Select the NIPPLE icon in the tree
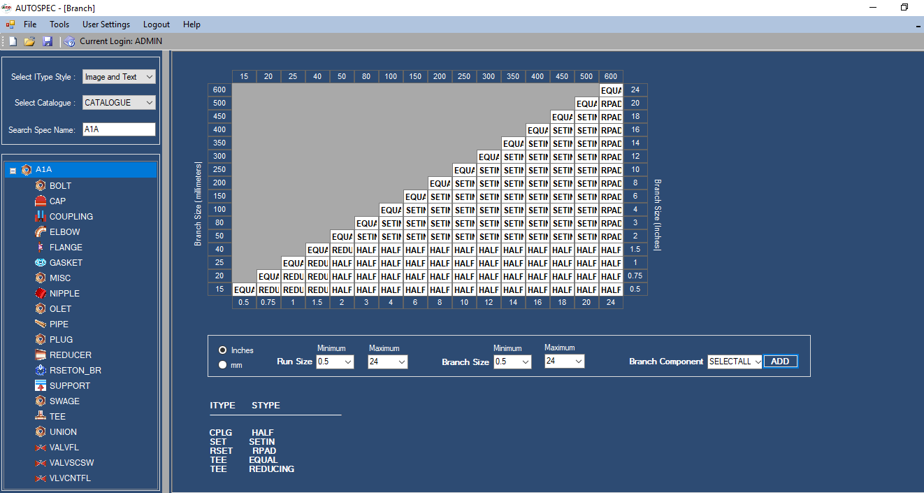The width and height of the screenshot is (924, 493). click(x=41, y=294)
